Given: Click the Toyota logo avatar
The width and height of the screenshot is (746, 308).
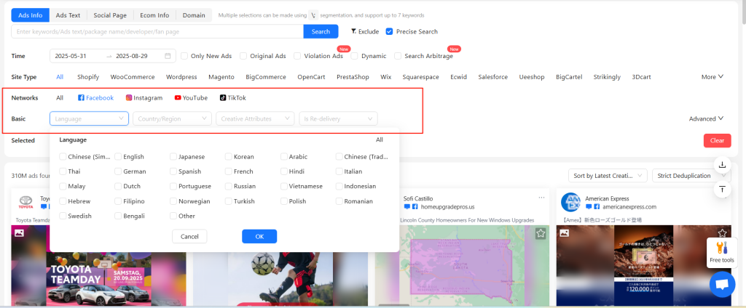Looking at the screenshot, I should coord(25,202).
